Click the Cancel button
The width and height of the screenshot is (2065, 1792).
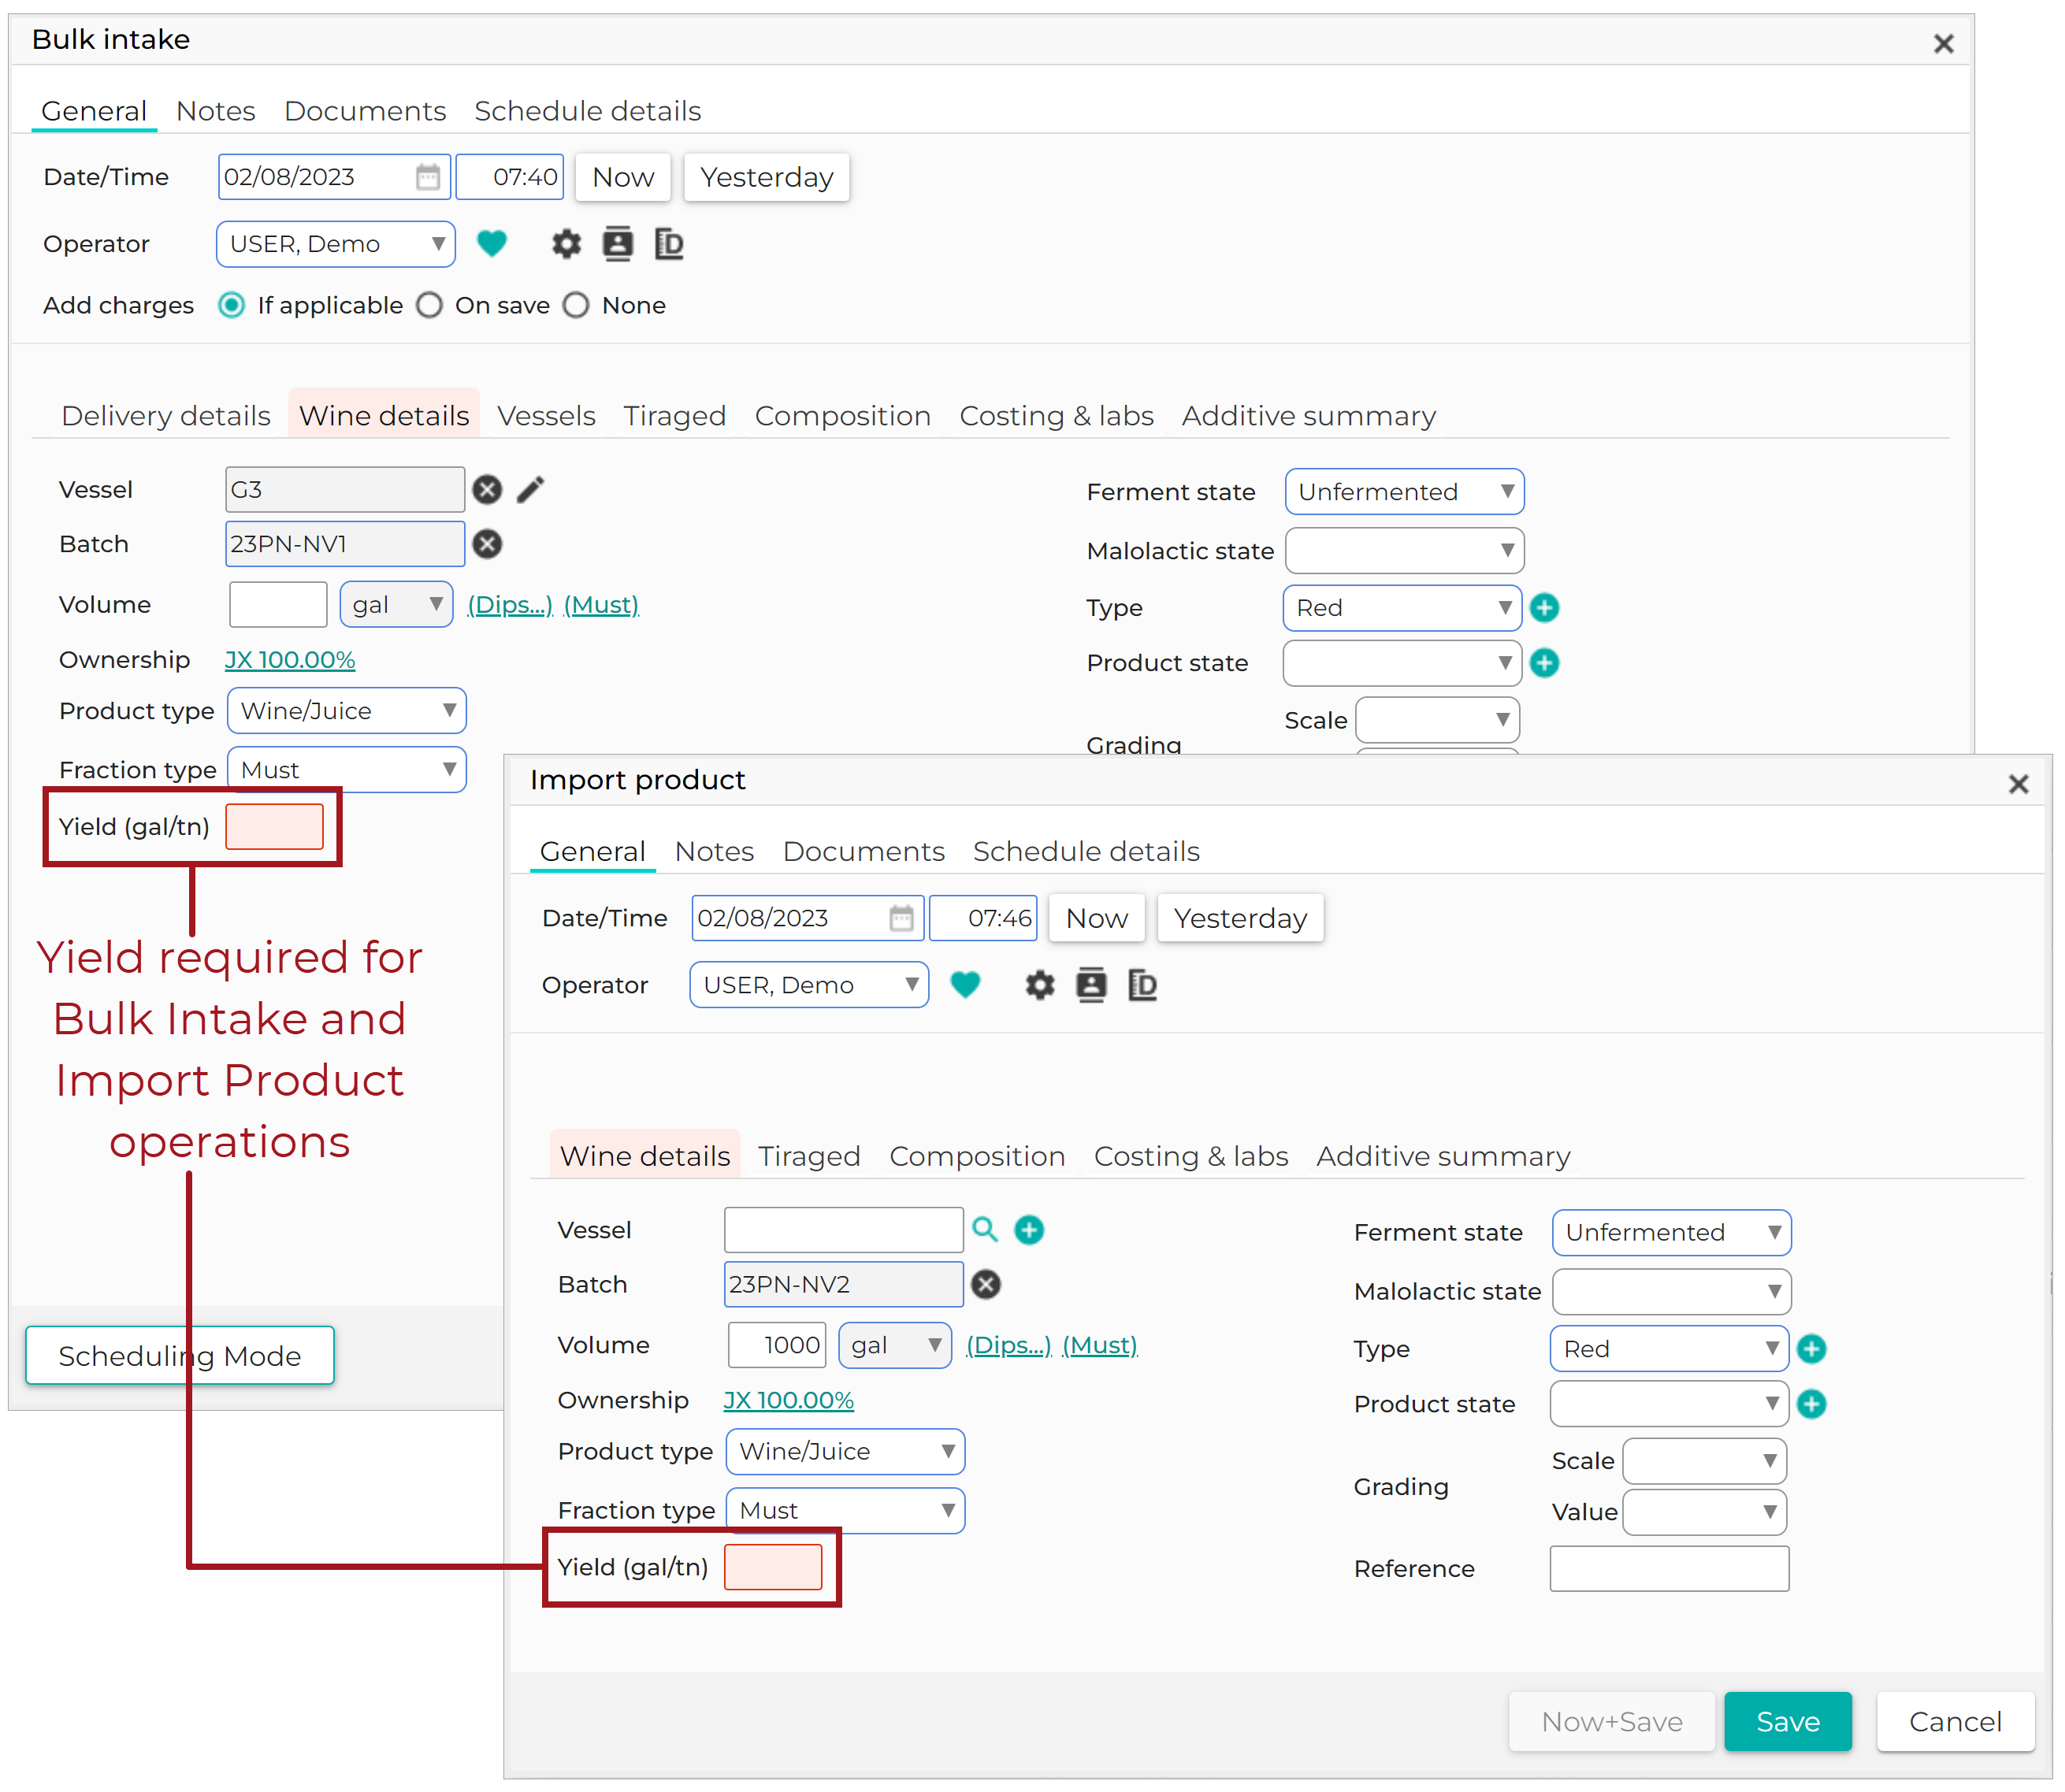click(1955, 1722)
